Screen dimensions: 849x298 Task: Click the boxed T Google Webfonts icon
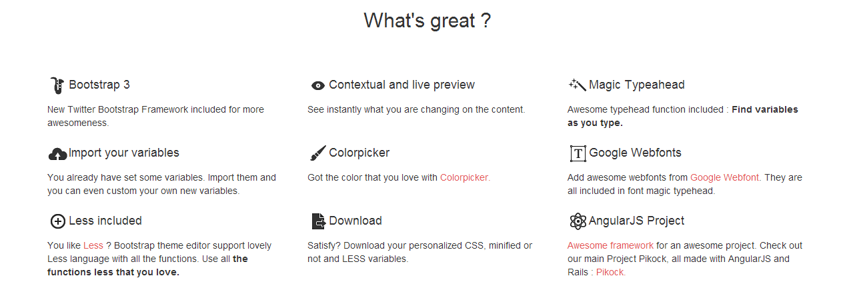pyautogui.click(x=578, y=153)
